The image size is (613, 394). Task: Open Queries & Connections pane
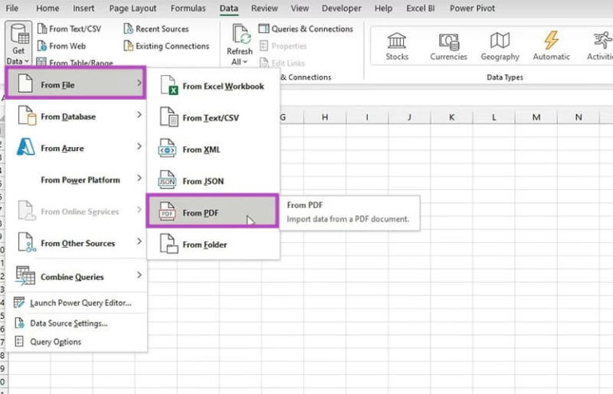(x=306, y=29)
